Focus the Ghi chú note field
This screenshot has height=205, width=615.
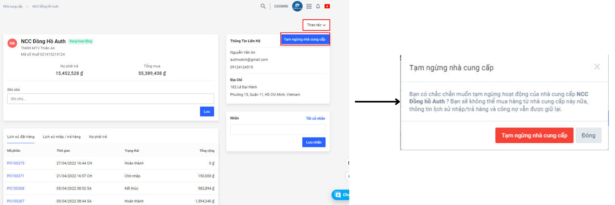110,99
